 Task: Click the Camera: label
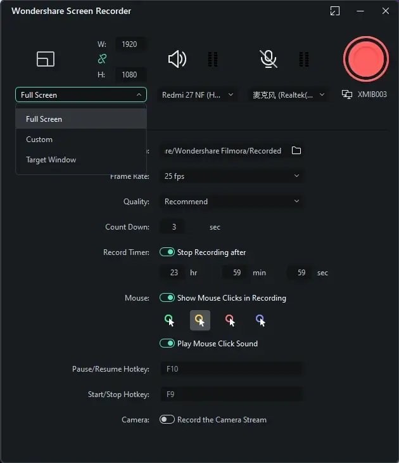pos(136,420)
